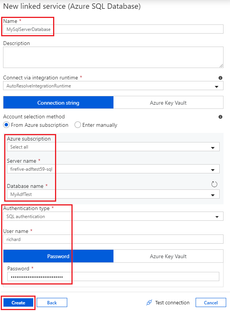Image resolution: width=230 pixels, height=312 pixels.
Task: Switch to the Connection string tab
Action: point(58,103)
